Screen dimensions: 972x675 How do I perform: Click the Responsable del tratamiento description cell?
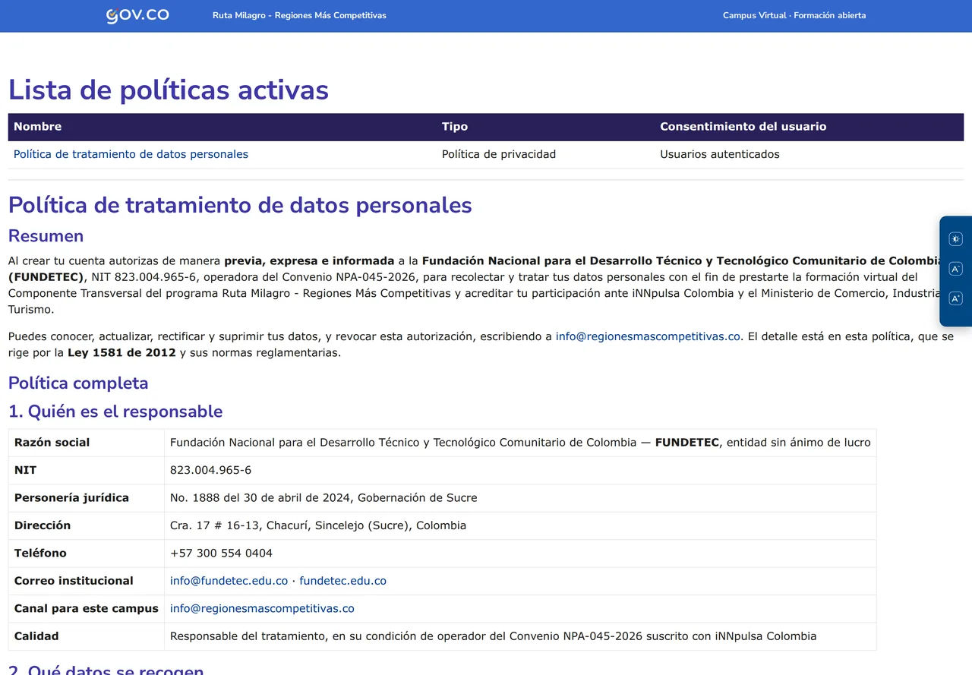(520, 636)
